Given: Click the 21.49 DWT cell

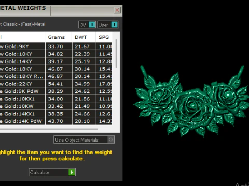Looking at the screenshot, I should pyautogui.click(x=84, y=106).
